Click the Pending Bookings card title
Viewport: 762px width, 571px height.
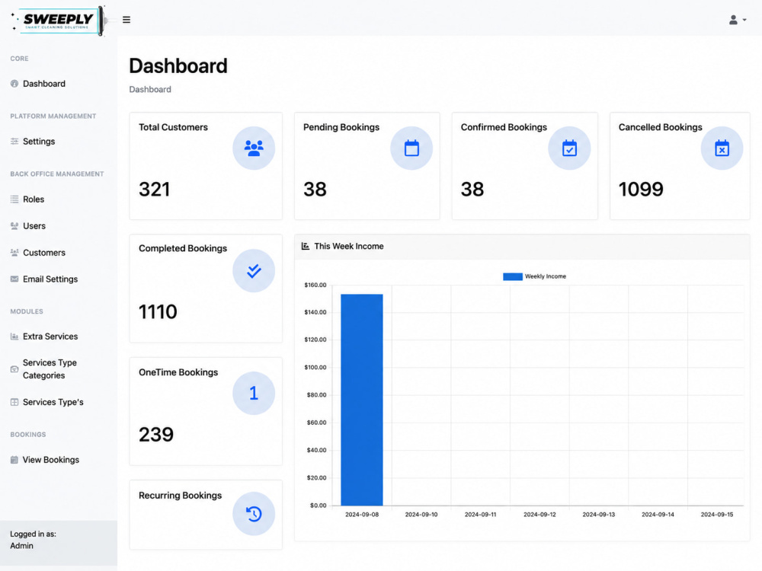coord(341,127)
